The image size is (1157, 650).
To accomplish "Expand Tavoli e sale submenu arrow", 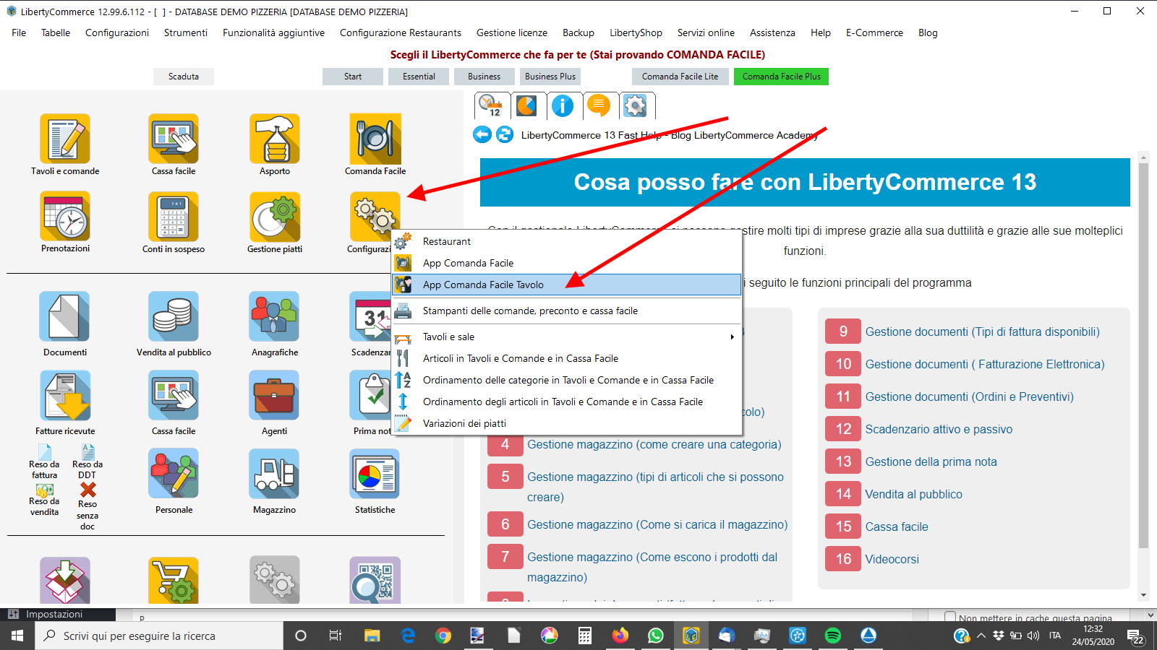I will tap(732, 337).
